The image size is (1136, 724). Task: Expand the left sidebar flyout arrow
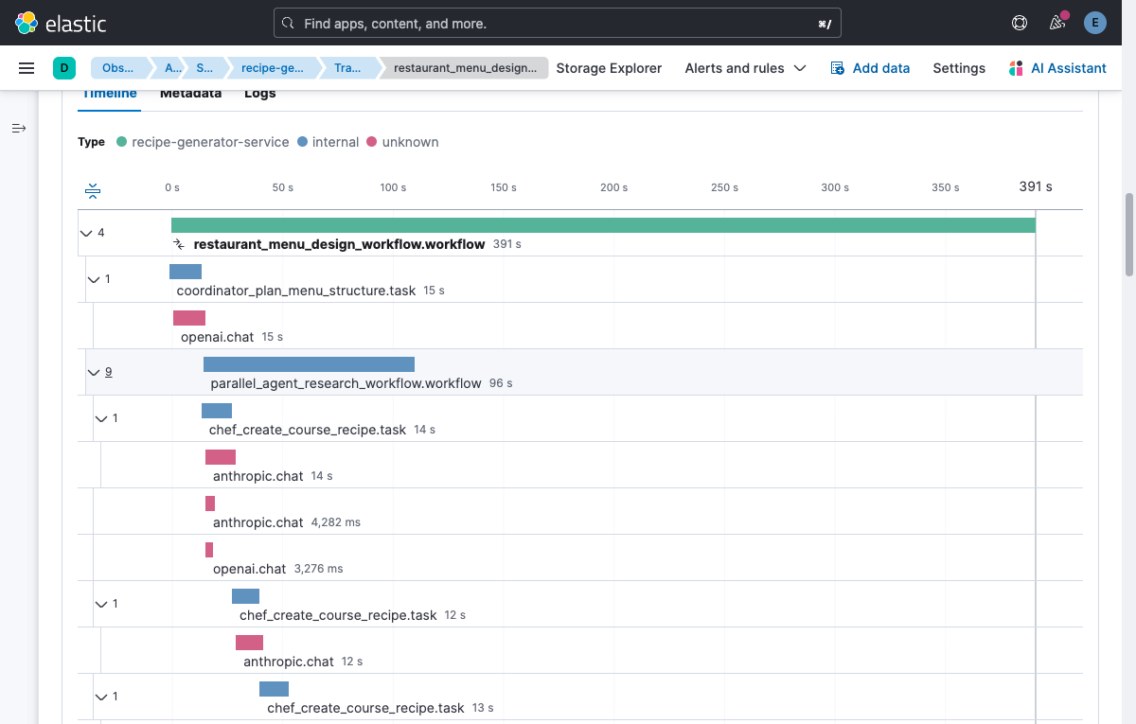tap(18, 128)
